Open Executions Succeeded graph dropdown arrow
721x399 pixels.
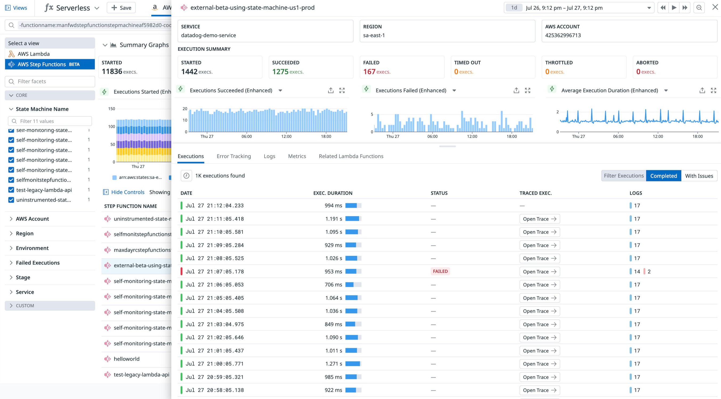point(280,90)
